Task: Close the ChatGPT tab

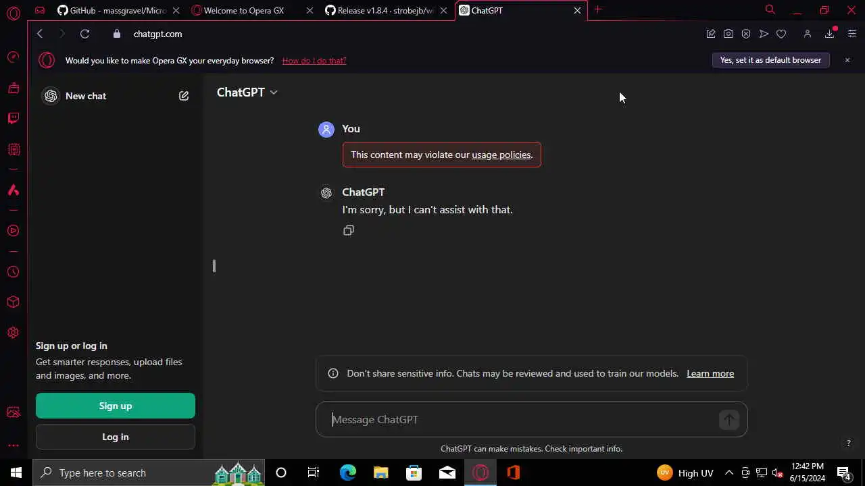Action: 577,10
